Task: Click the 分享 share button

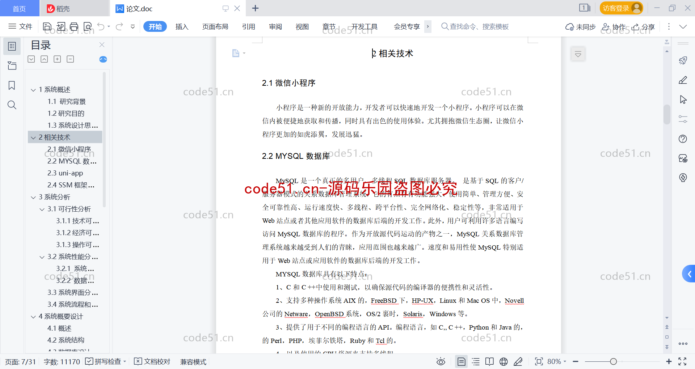Action: 643,27
